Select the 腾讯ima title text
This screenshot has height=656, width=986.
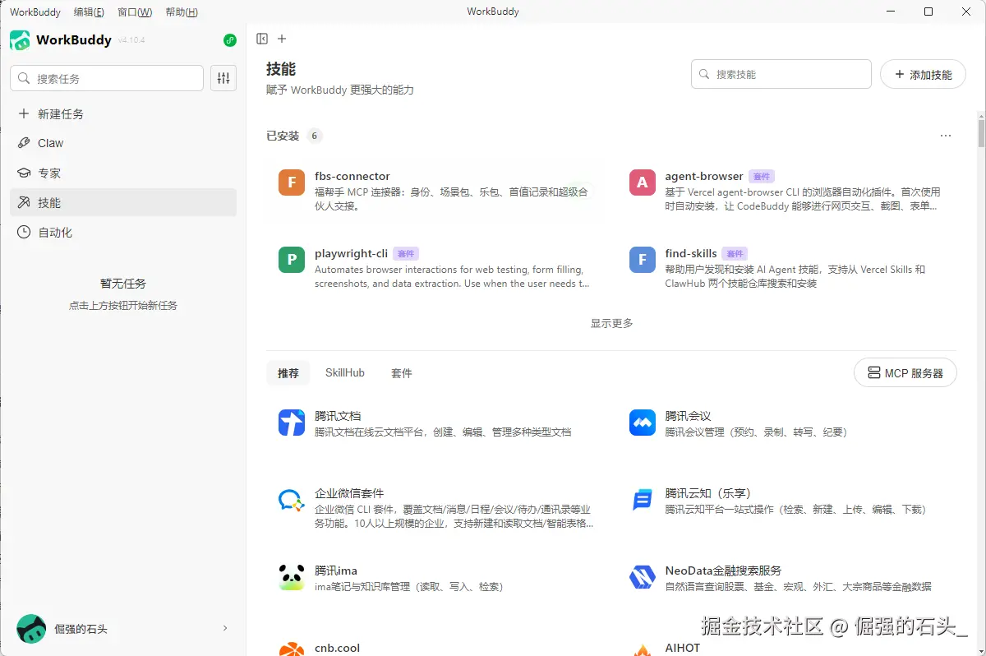point(336,571)
